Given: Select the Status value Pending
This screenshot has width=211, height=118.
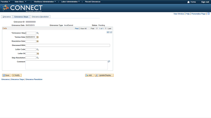Looking at the screenshot, I should (x=102, y=25).
